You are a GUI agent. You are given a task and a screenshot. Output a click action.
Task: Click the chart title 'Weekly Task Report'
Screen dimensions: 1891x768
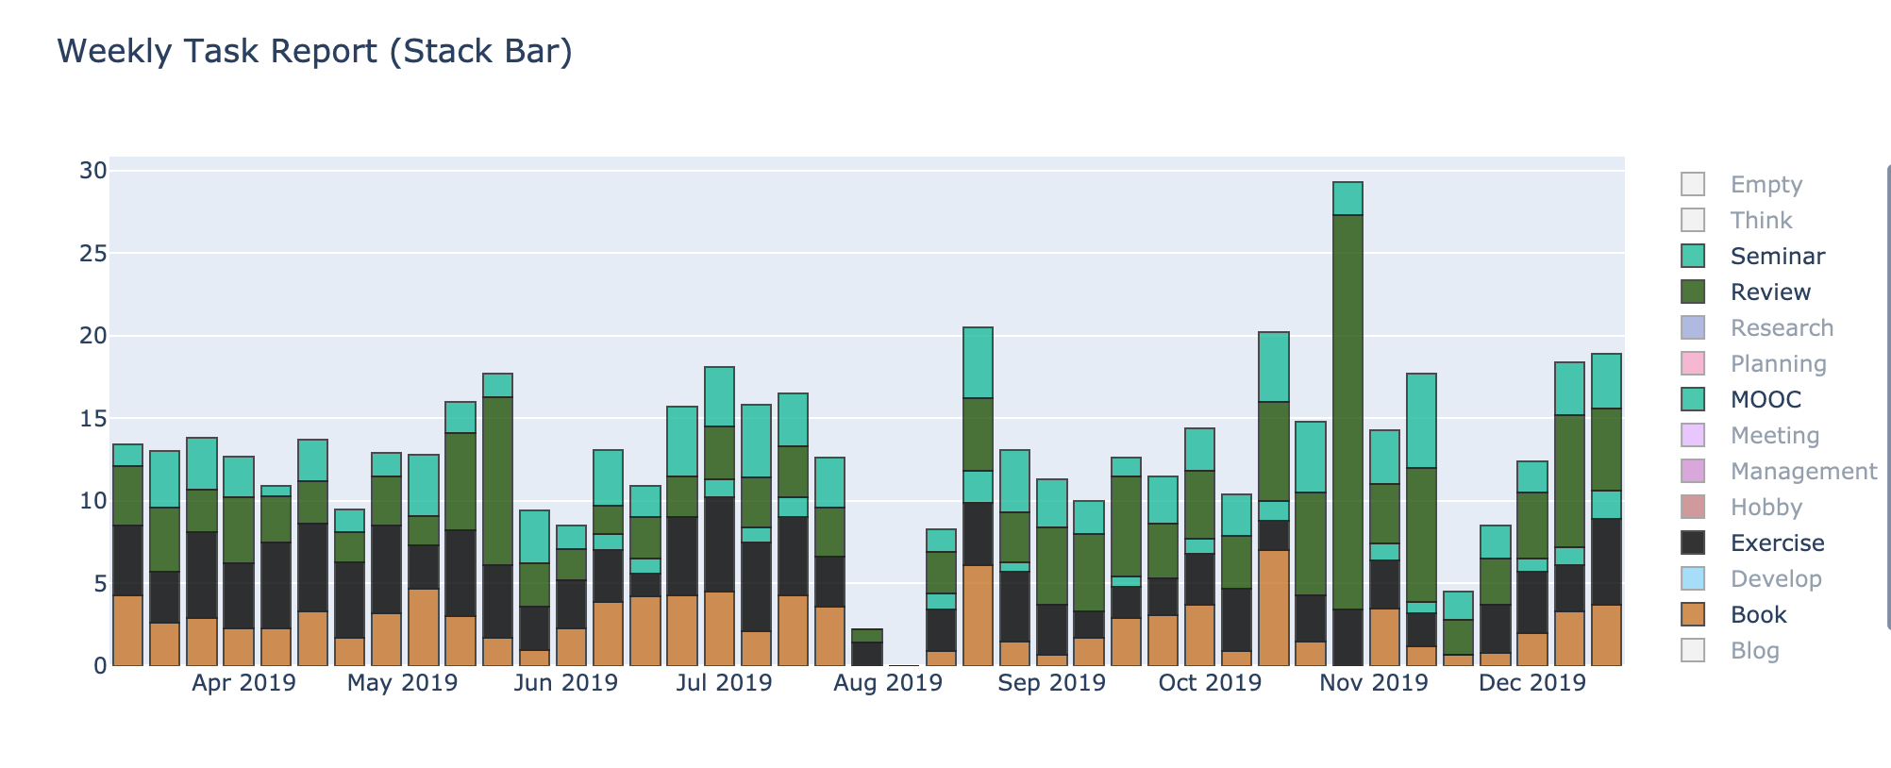tap(314, 51)
